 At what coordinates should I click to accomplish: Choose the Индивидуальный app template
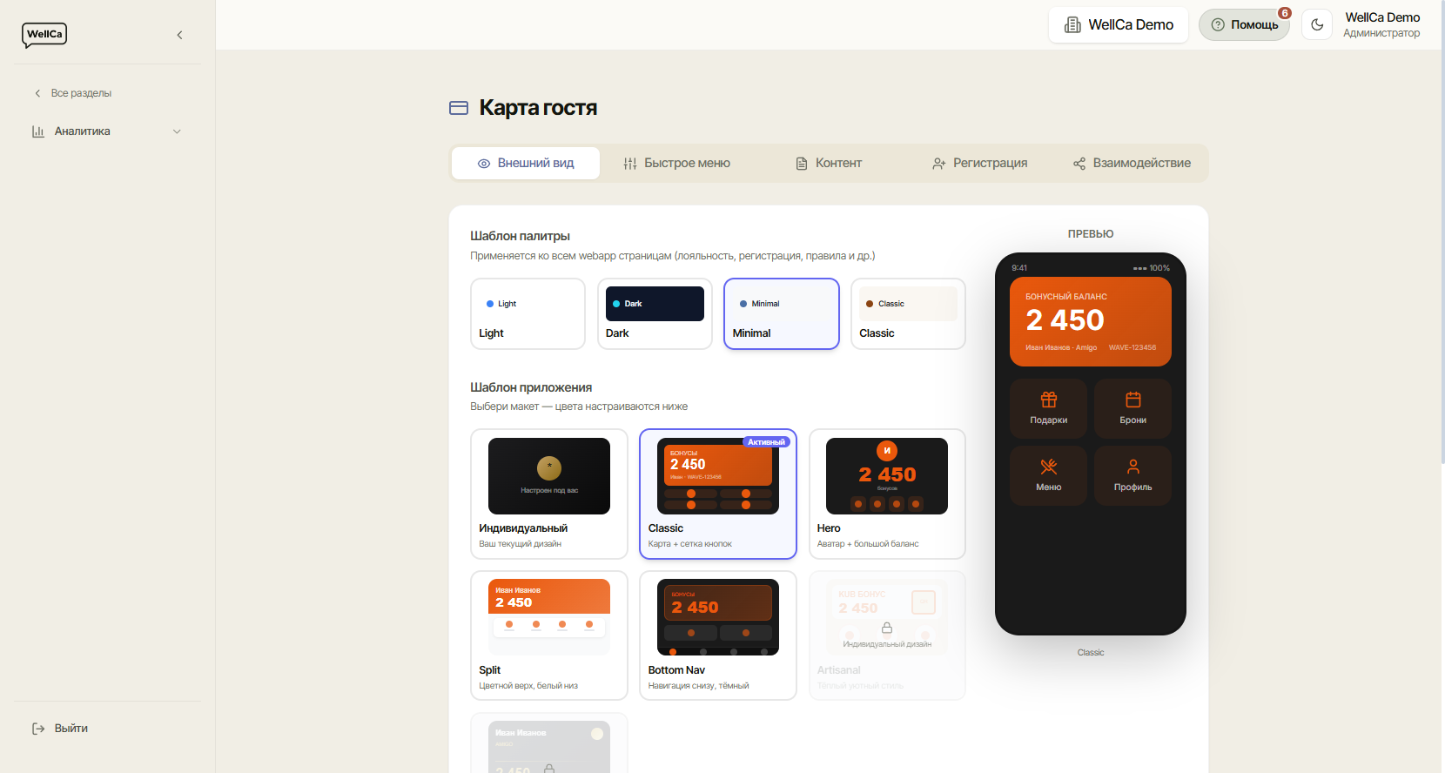pos(549,494)
